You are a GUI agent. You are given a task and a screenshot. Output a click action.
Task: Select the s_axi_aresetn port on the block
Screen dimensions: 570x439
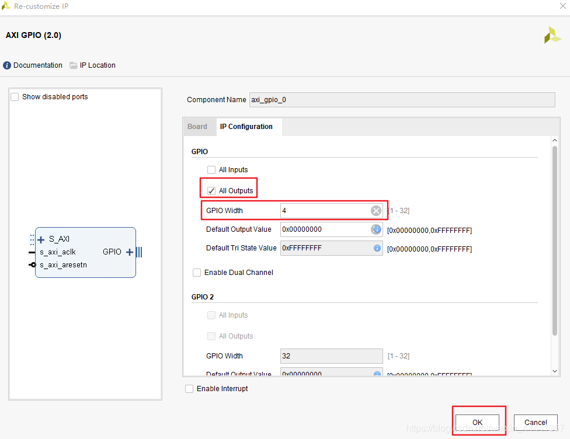click(63, 265)
